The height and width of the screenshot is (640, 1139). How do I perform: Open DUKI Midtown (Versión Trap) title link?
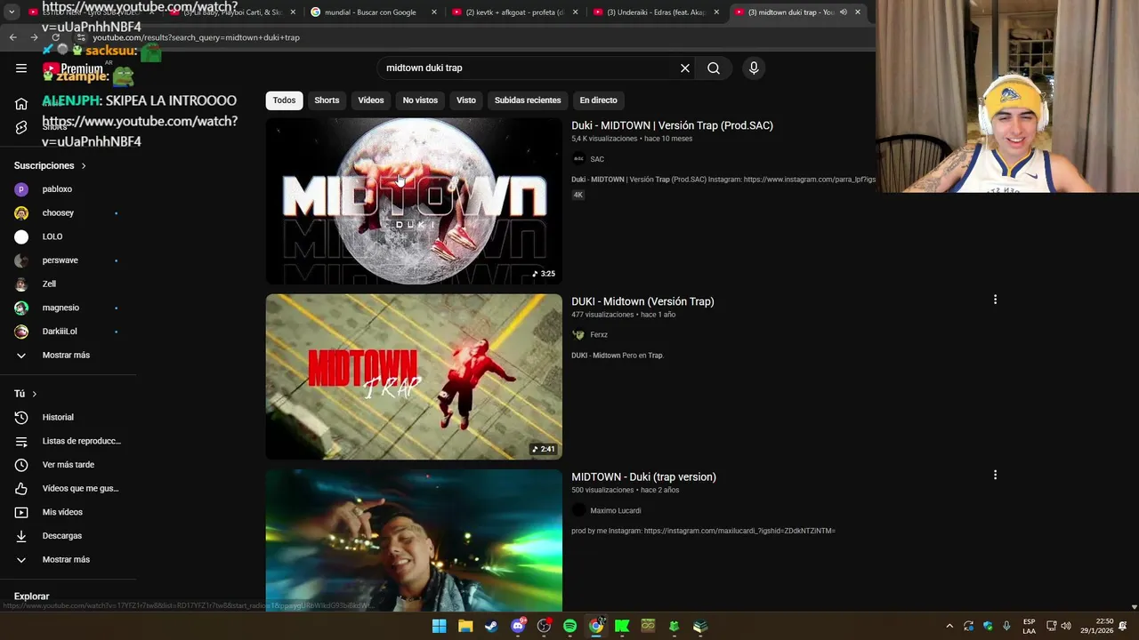(x=642, y=301)
